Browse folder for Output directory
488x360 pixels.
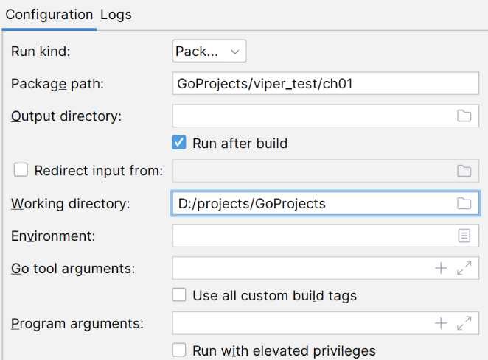(464, 116)
